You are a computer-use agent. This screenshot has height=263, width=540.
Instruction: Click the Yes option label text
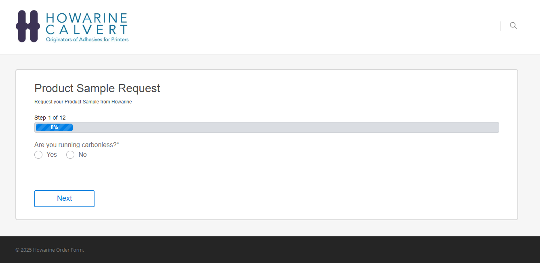tap(52, 155)
